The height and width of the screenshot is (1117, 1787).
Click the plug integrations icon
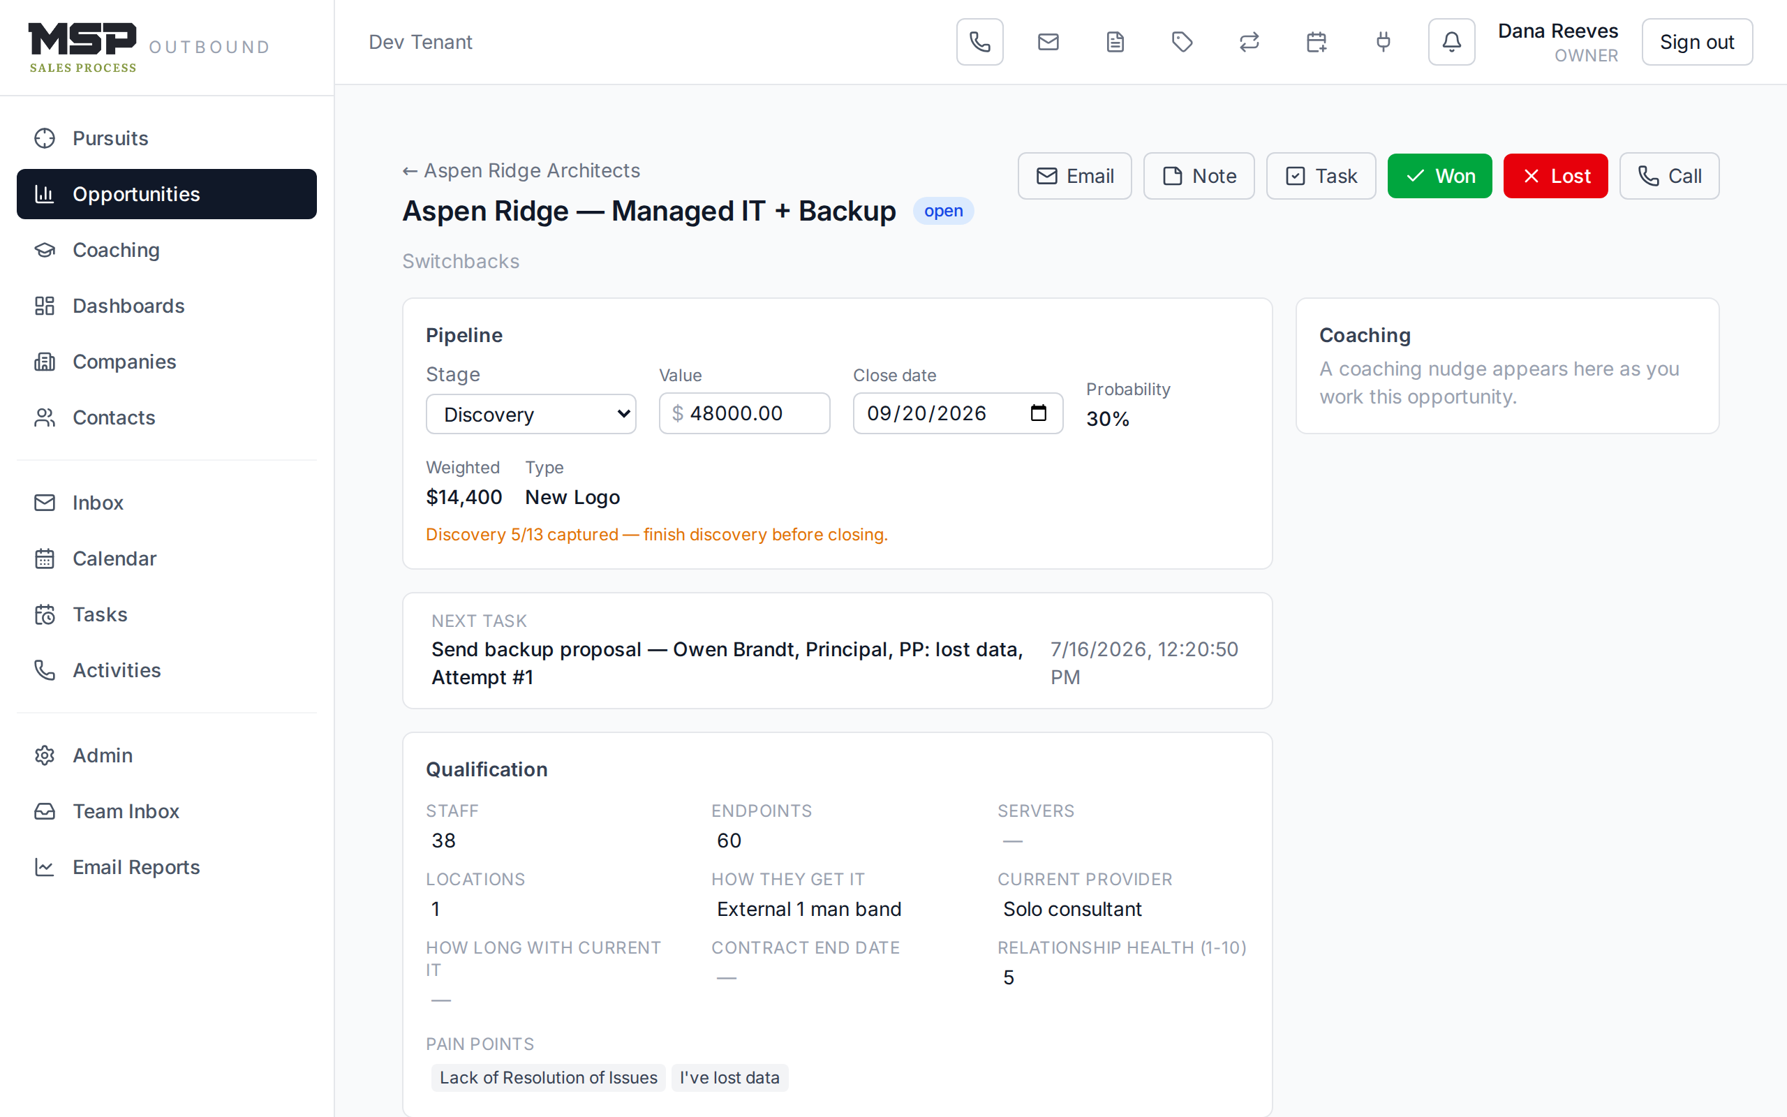(x=1383, y=42)
